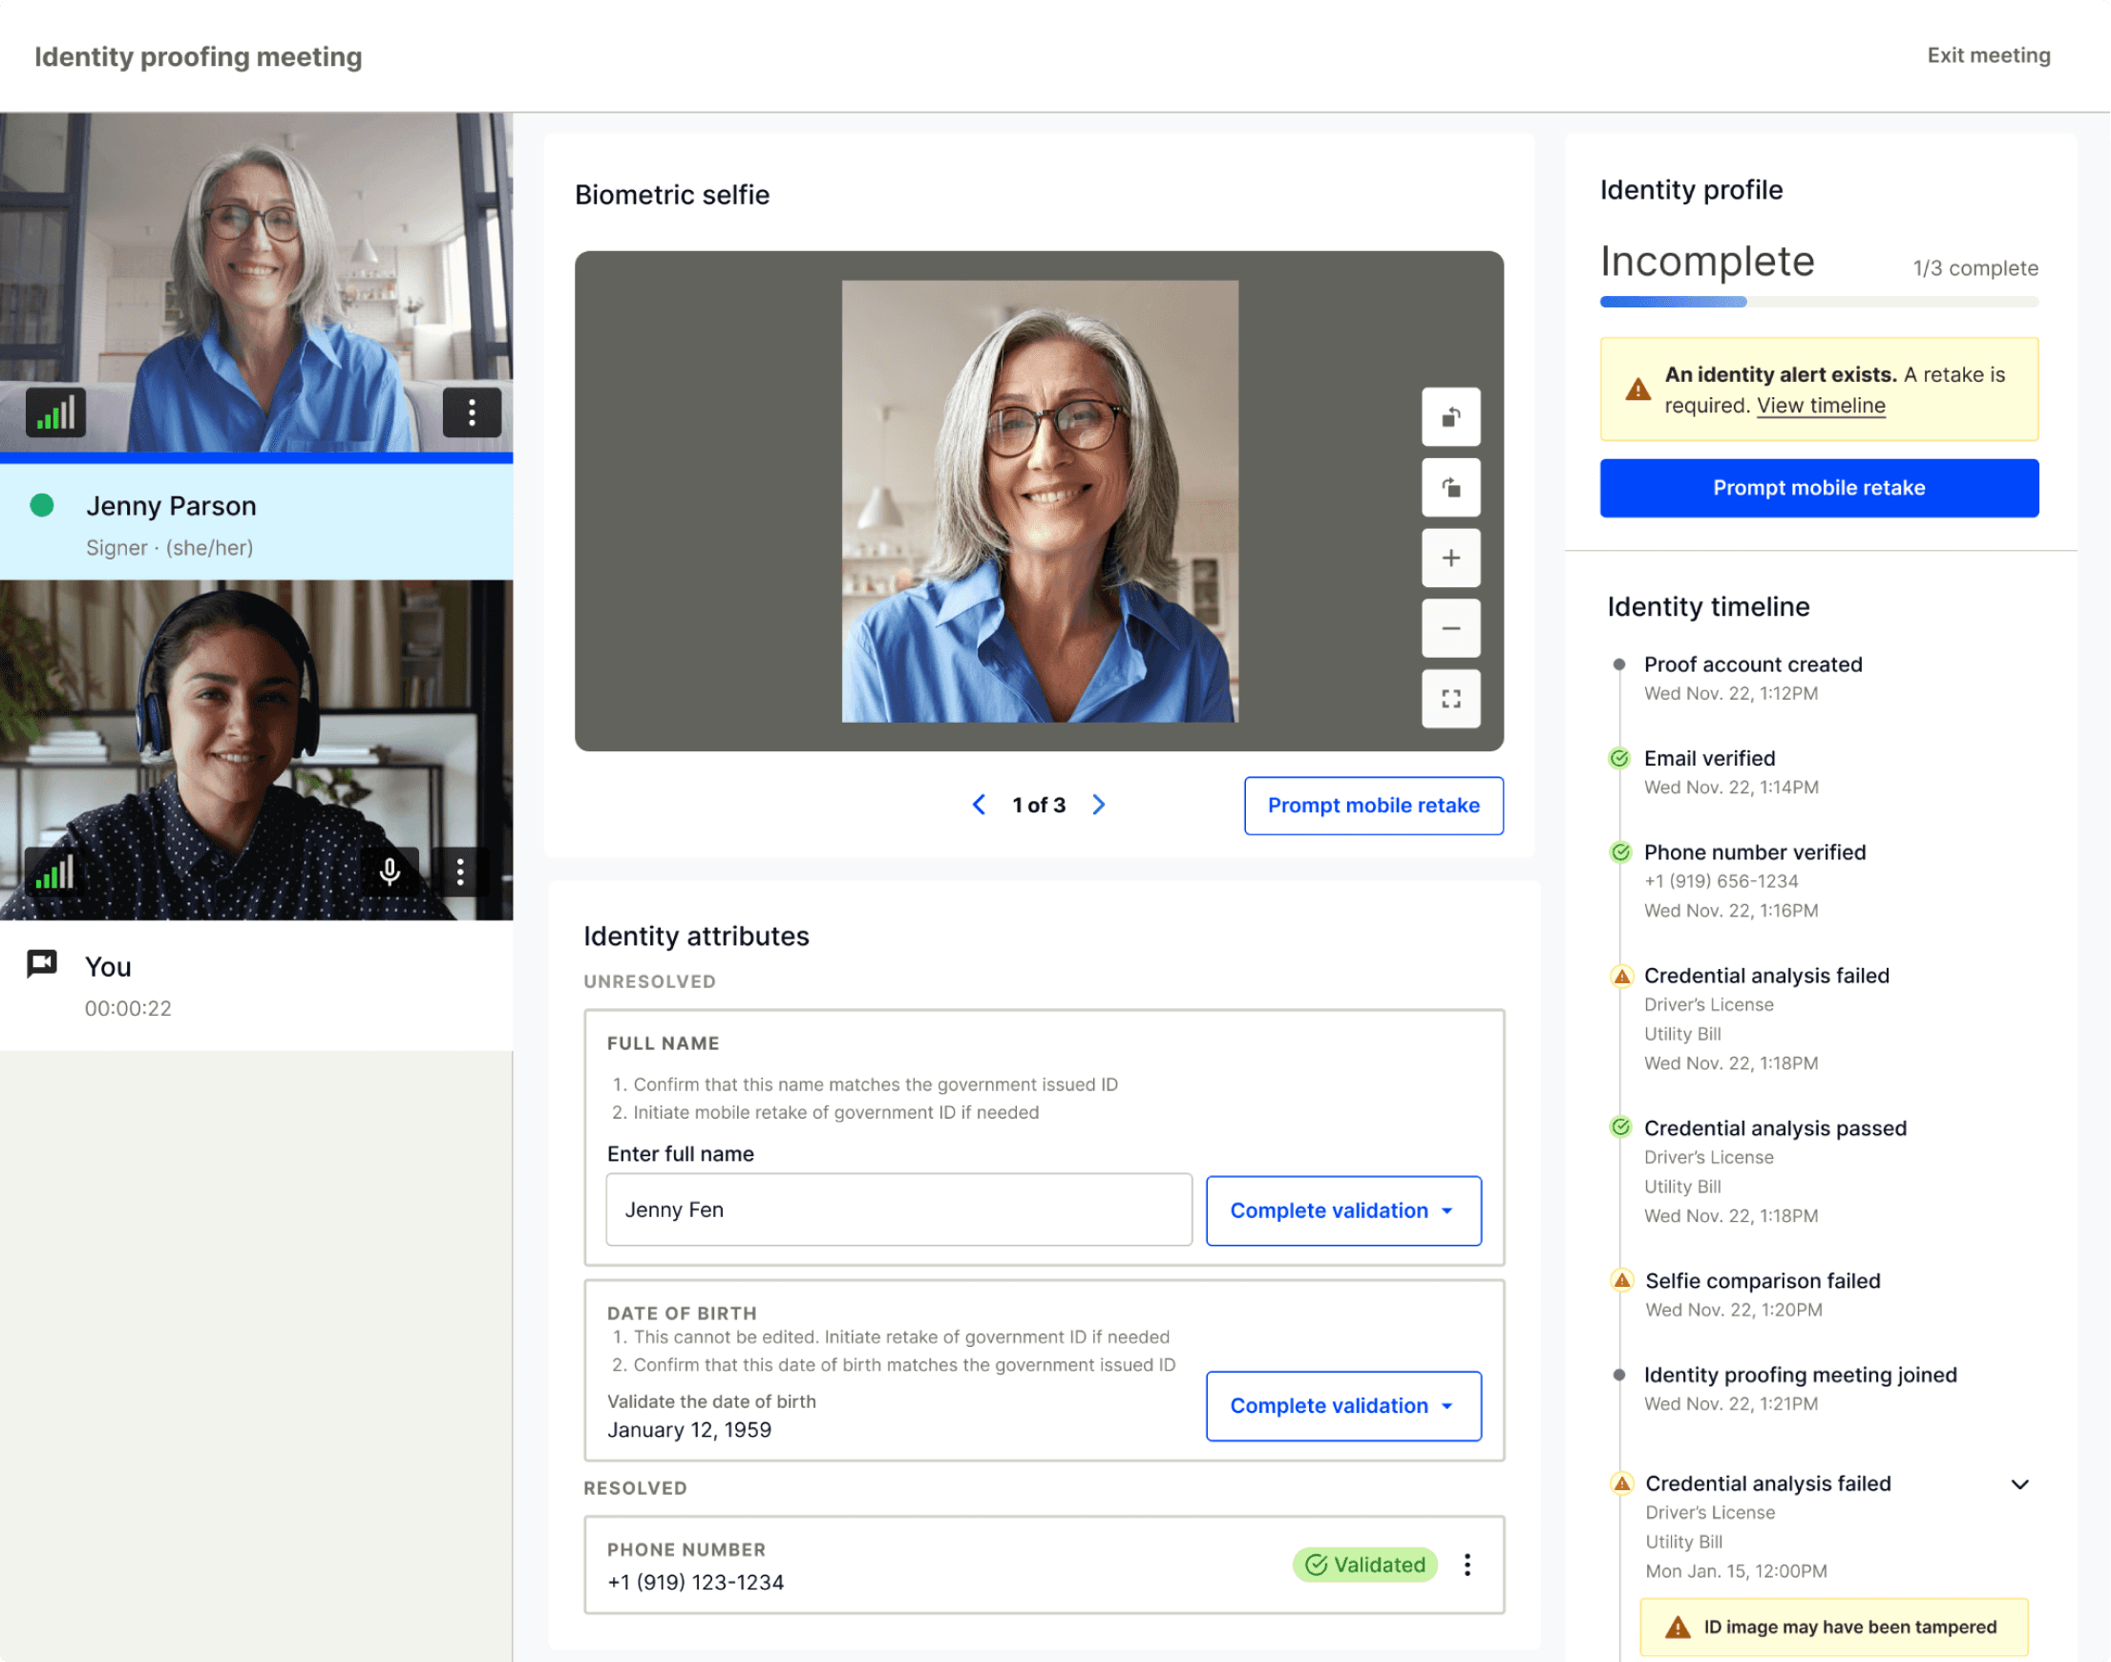Click the identity profile progress bar
Viewport: 2111px width, 1662px height.
[x=1818, y=302]
